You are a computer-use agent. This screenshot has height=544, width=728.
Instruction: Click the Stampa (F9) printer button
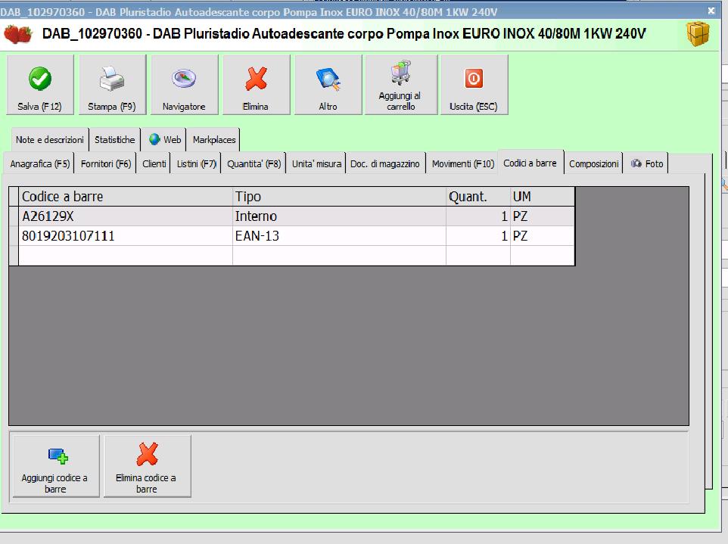(x=112, y=85)
